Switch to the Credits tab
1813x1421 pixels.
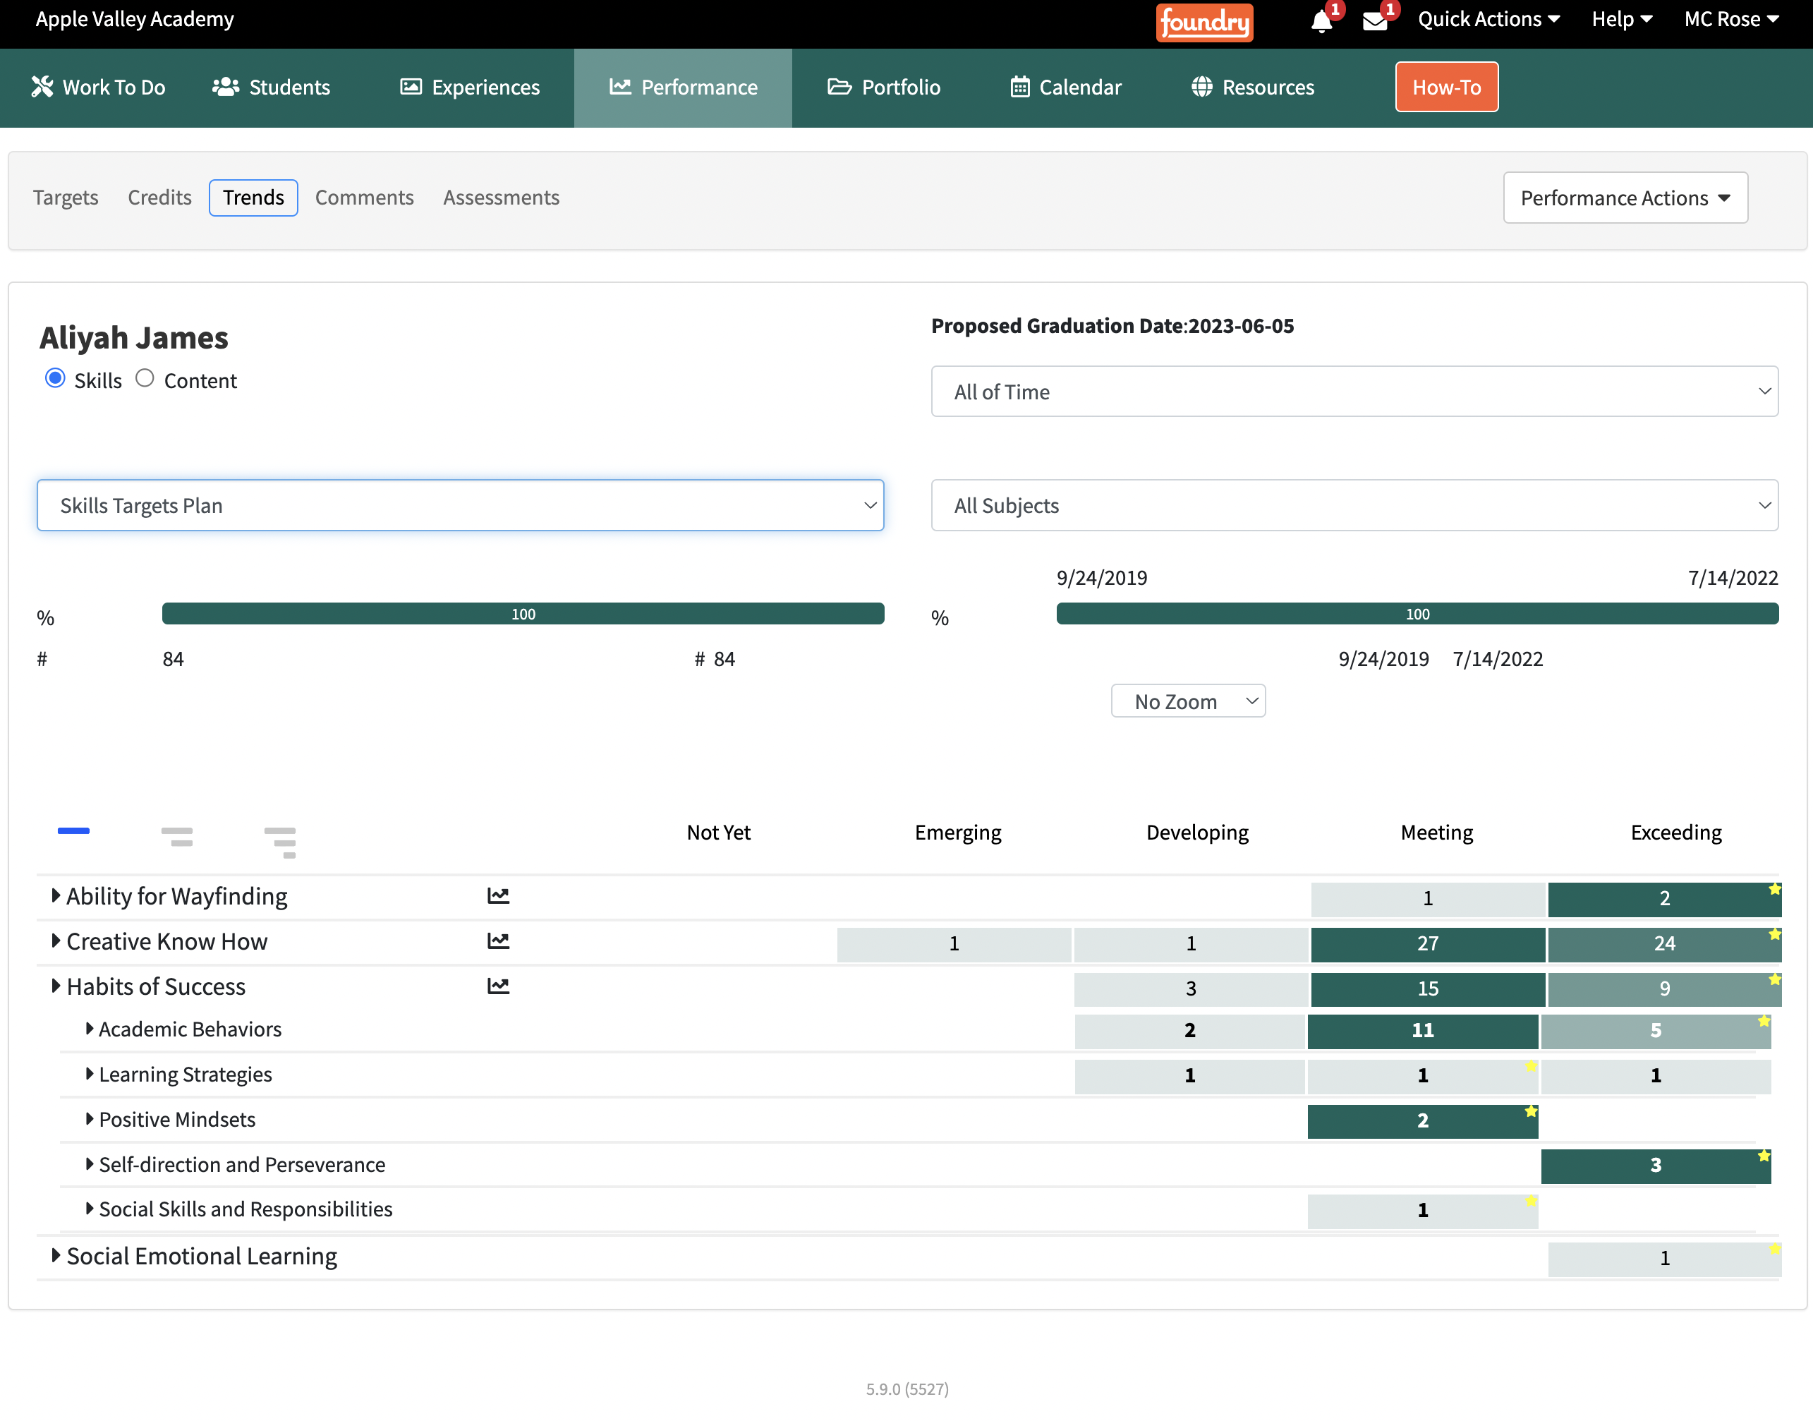[159, 197]
